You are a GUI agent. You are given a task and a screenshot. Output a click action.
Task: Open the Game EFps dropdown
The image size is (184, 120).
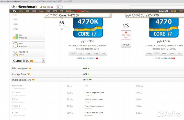(x=29, y=61)
